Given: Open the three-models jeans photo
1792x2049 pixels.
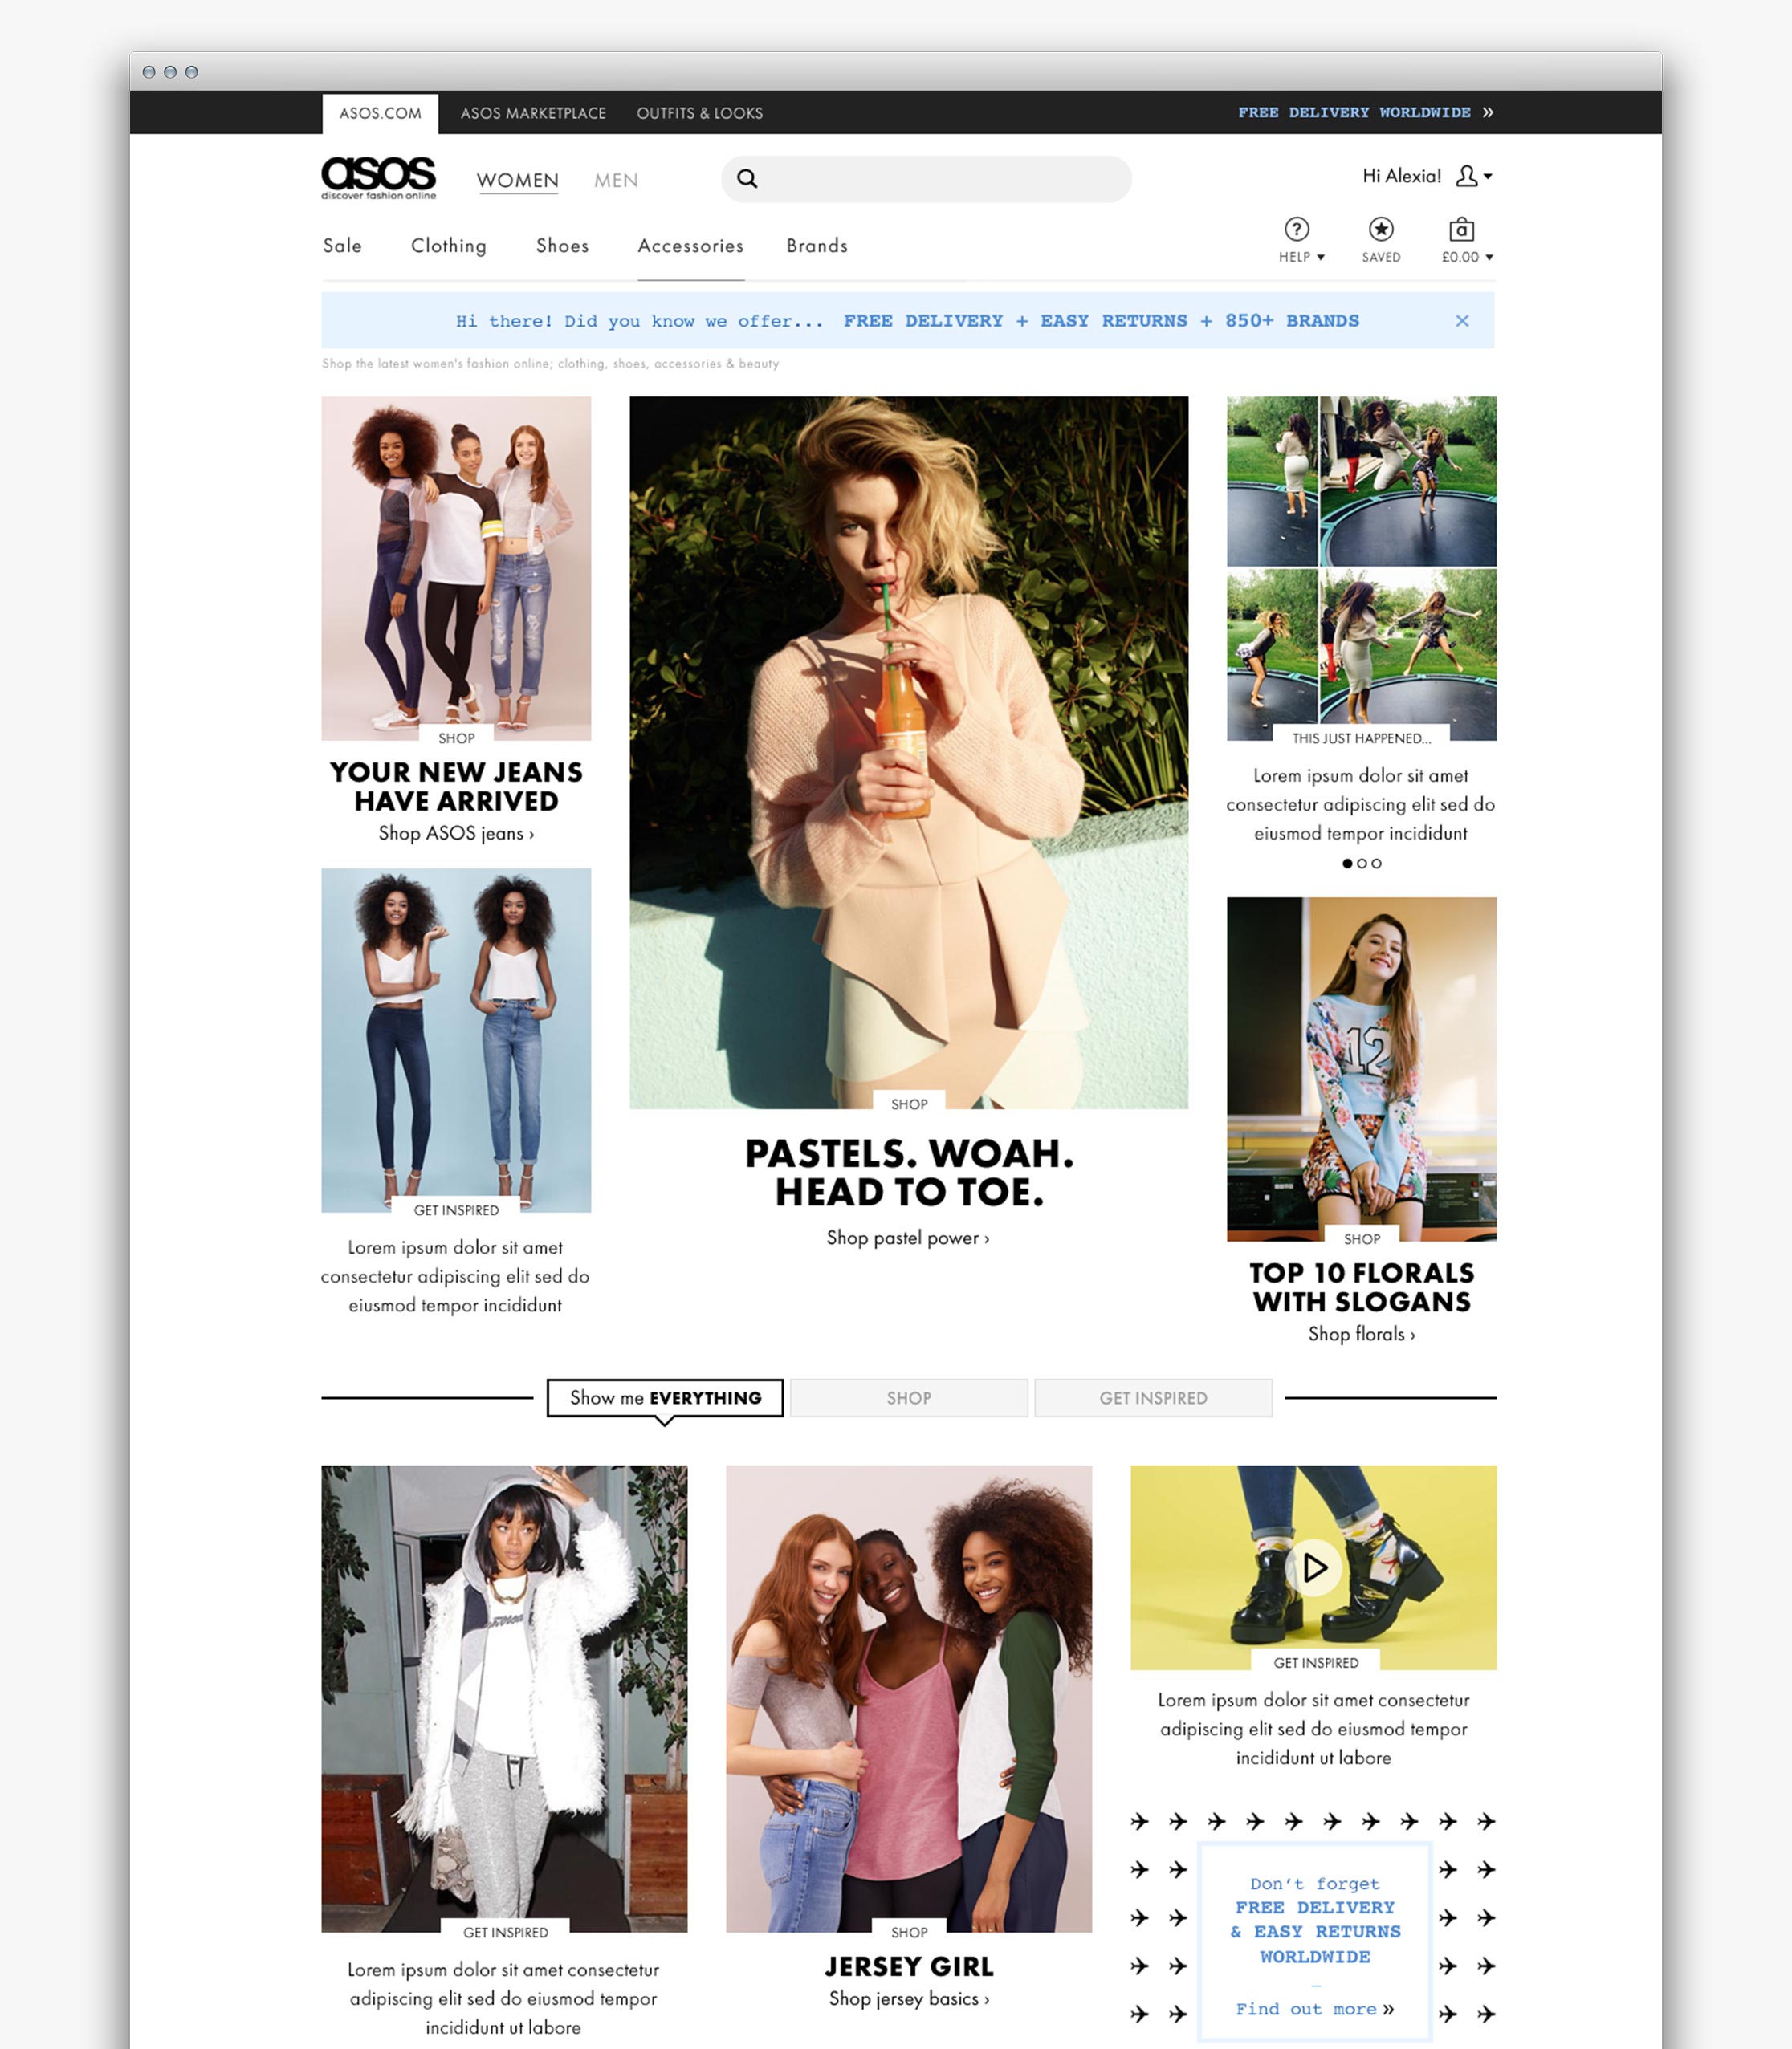Looking at the screenshot, I should point(456,567).
